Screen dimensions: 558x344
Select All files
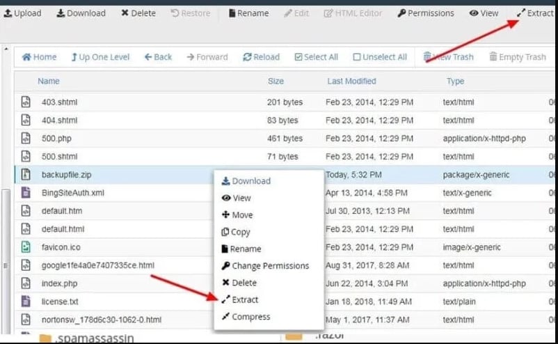click(317, 57)
